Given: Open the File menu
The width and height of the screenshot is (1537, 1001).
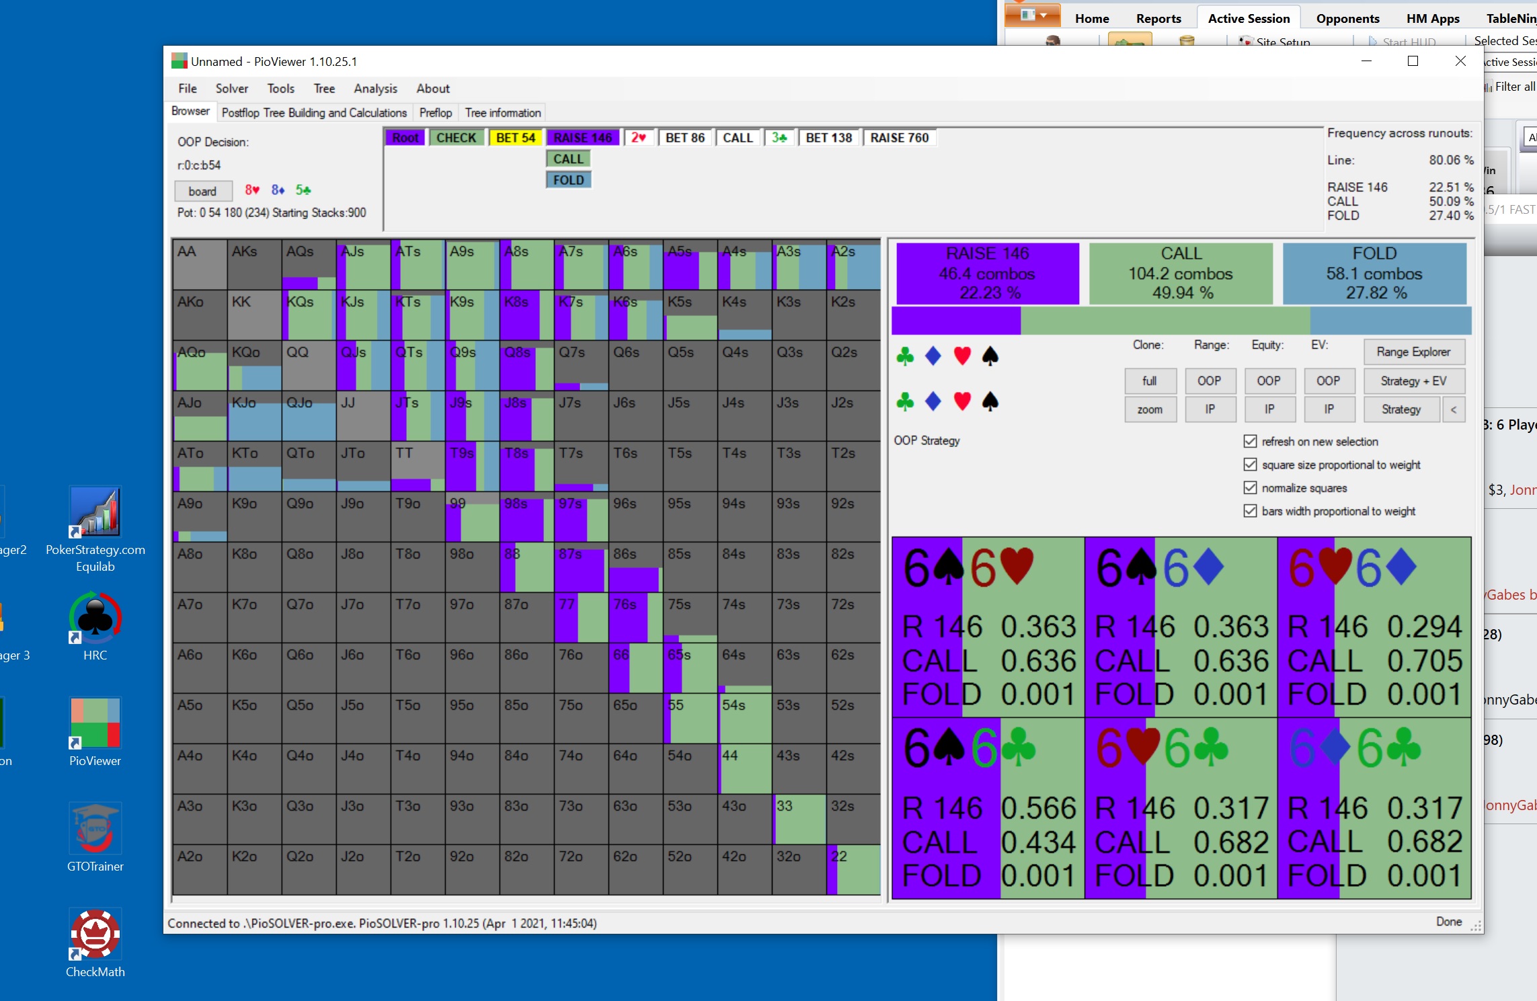Looking at the screenshot, I should click(188, 88).
